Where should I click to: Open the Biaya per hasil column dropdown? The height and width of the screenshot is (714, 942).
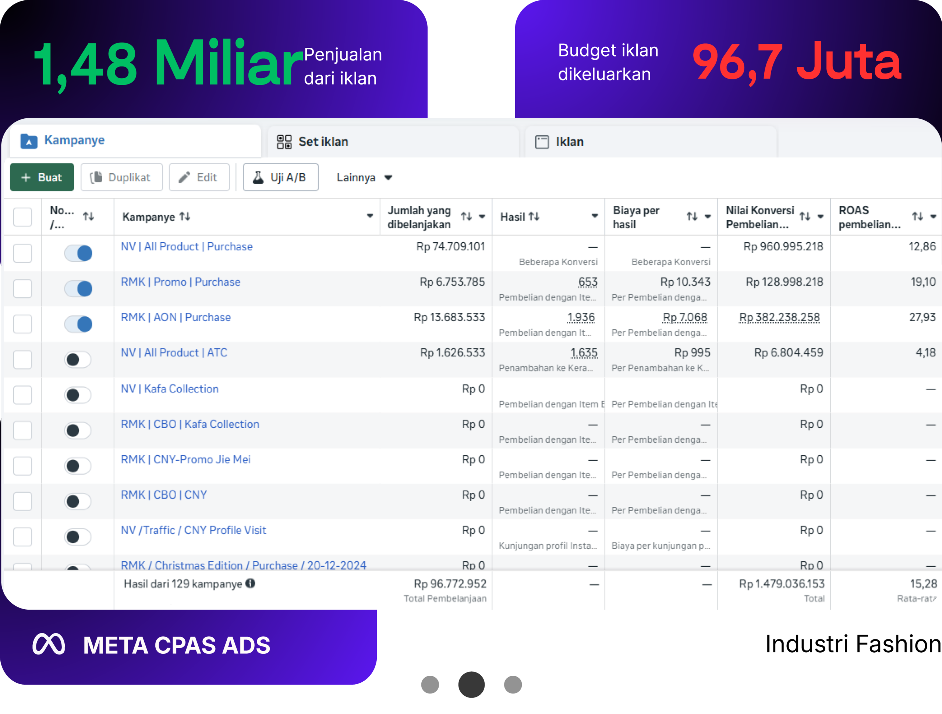click(708, 217)
